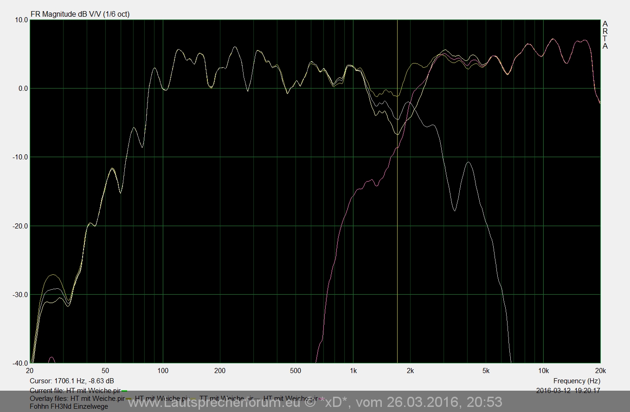Screen dimensions: 630x412
Task: Click the 0.0 dB axis label
Action: pyautogui.click(x=21, y=89)
